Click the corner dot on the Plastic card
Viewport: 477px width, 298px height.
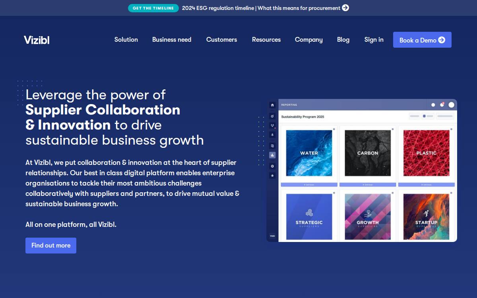452,129
